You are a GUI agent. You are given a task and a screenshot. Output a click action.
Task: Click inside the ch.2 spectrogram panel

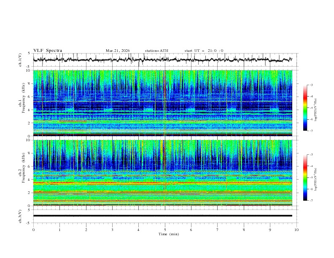(163, 173)
